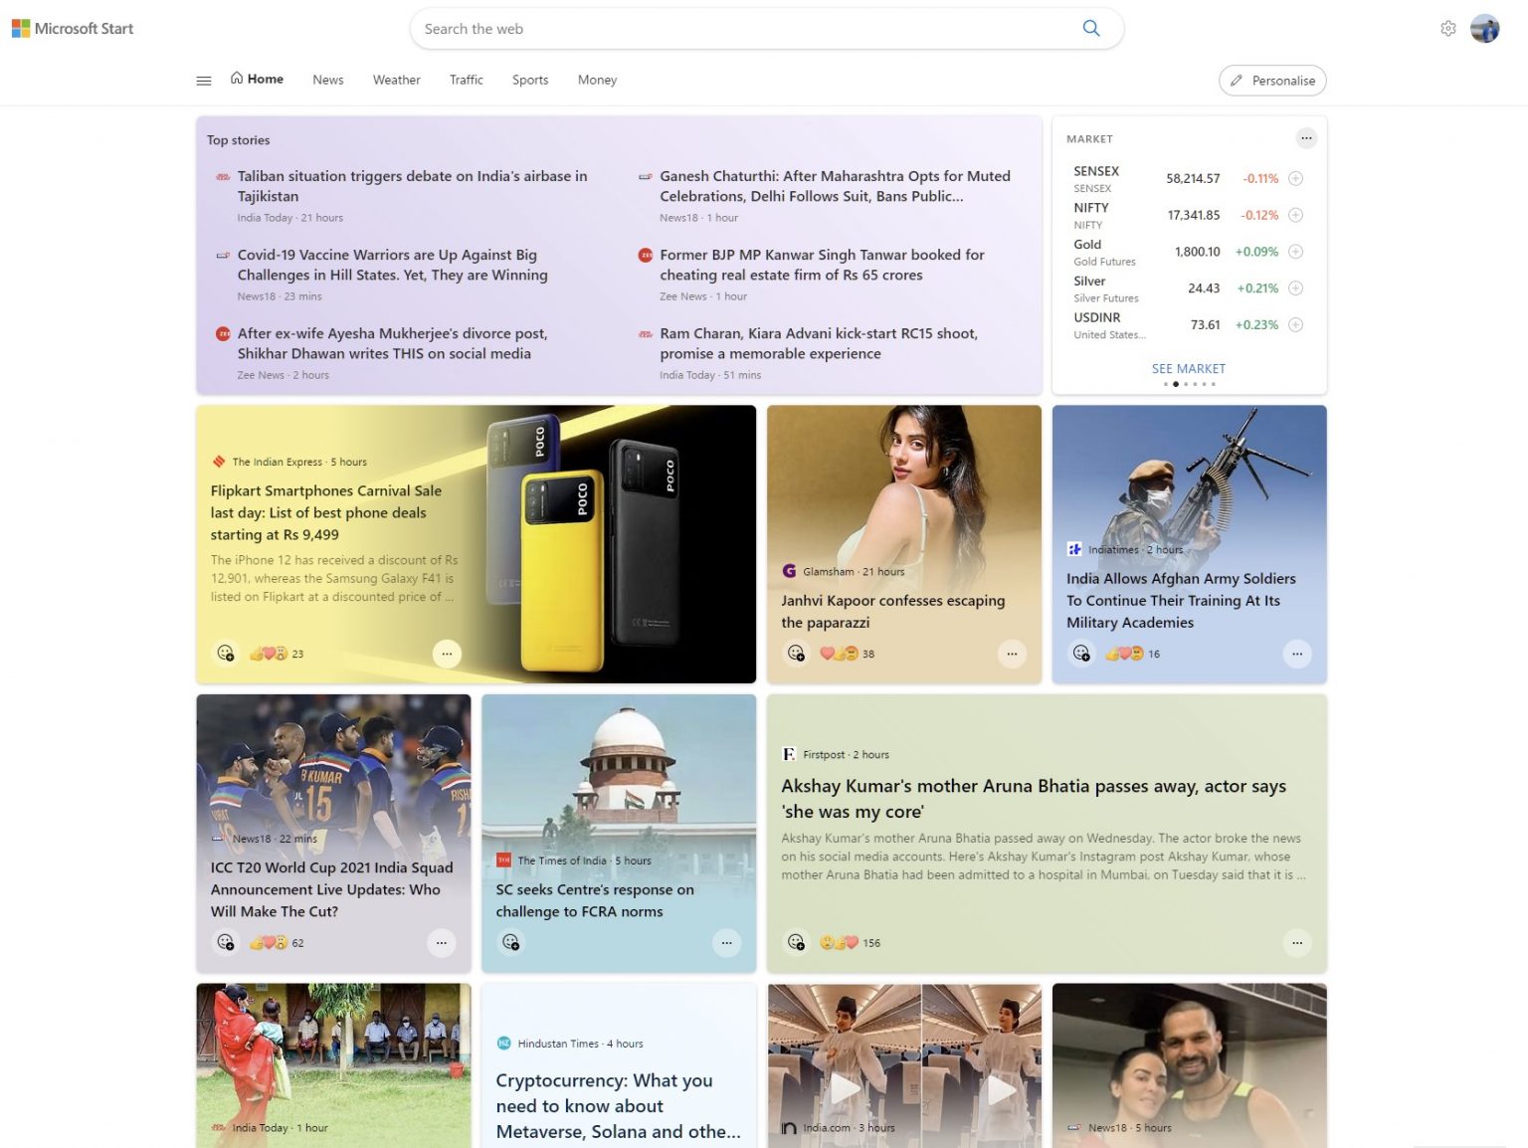Click the settings gear icon
1528x1148 pixels.
click(x=1448, y=29)
